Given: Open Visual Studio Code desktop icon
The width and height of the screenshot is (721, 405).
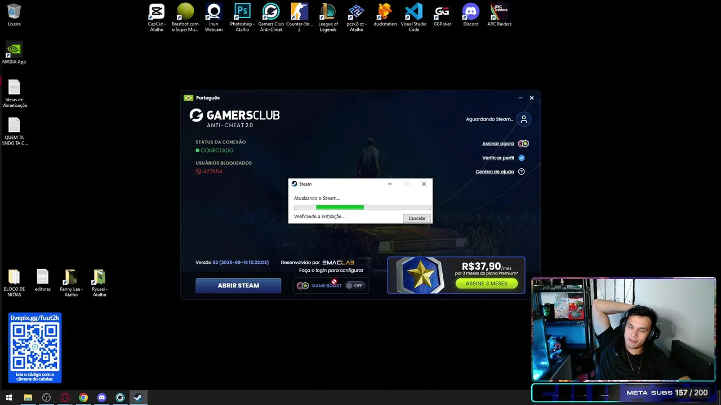Looking at the screenshot, I should [413, 17].
